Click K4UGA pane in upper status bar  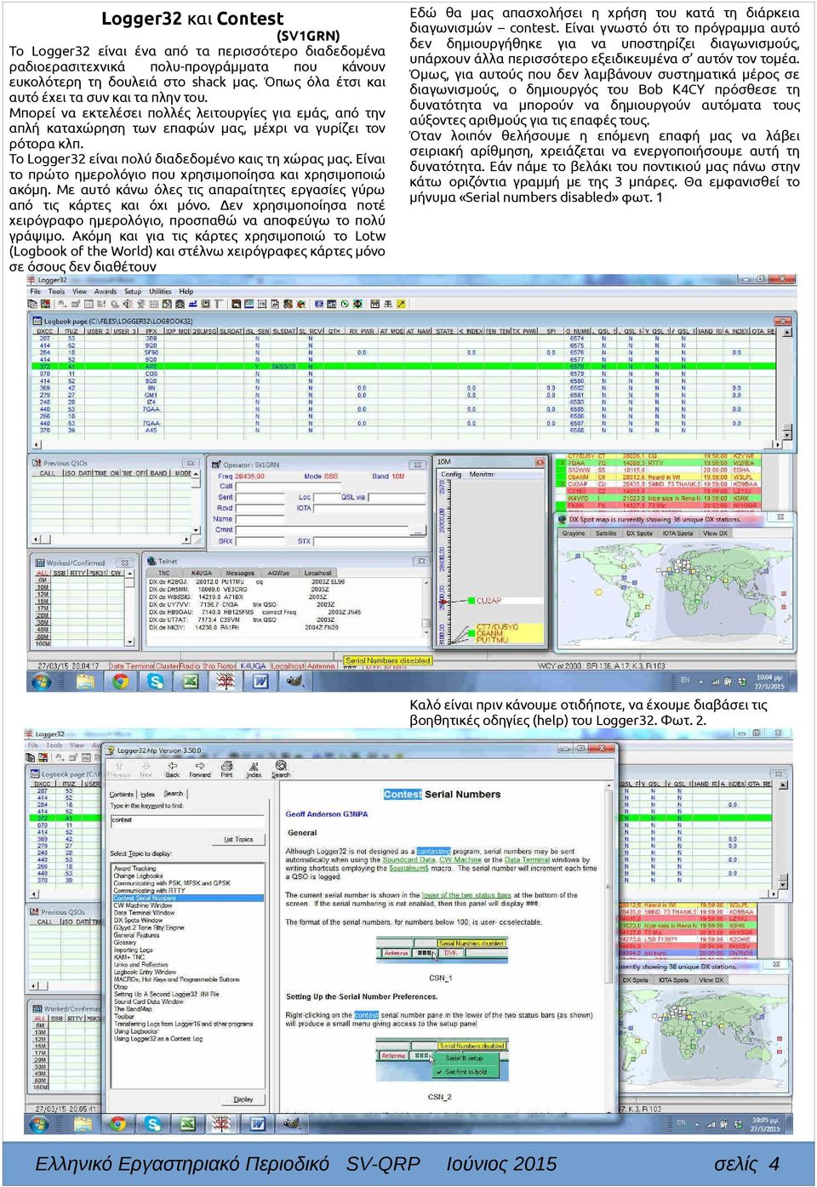click(253, 666)
